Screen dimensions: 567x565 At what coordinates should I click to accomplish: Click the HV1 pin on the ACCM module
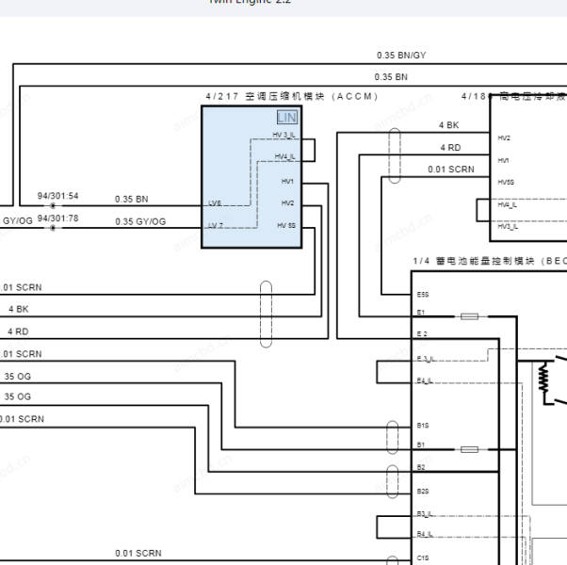click(x=287, y=181)
